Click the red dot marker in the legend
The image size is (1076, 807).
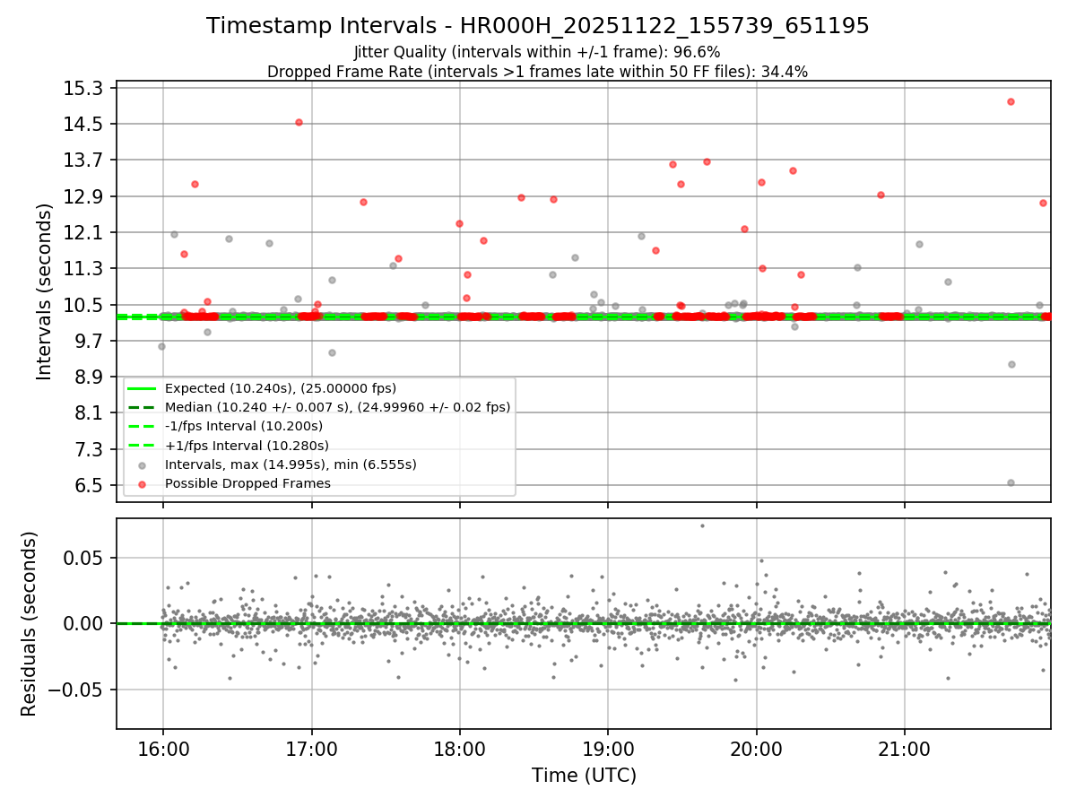tap(142, 484)
